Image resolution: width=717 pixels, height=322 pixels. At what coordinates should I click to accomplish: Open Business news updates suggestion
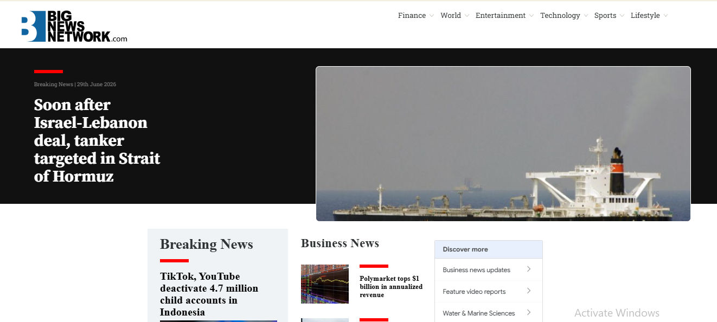tap(489, 269)
